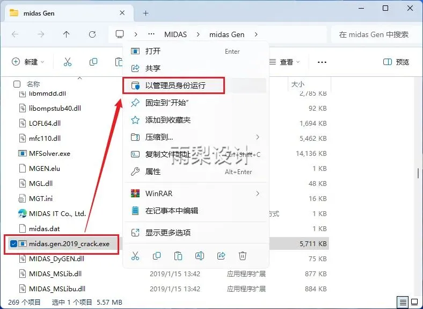Click the share icon in the context menu's bottom row
The image size is (423, 309).
(221, 255)
